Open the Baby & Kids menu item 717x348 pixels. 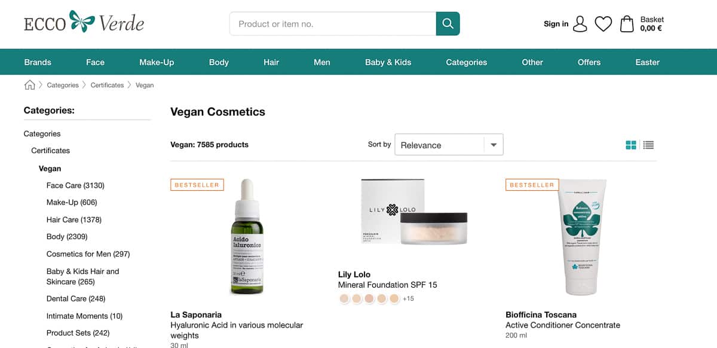click(388, 62)
